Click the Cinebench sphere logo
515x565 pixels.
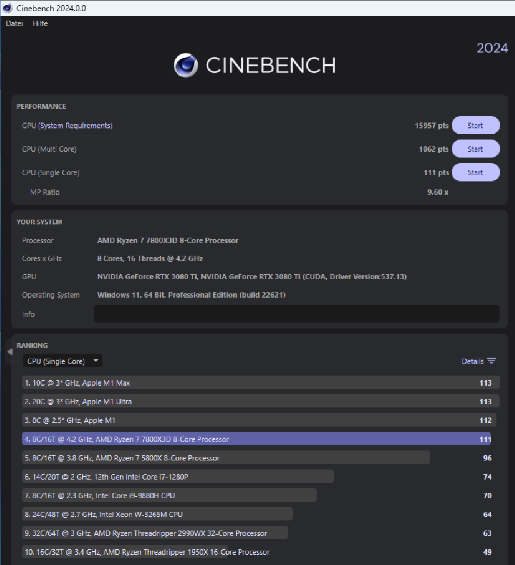point(186,65)
